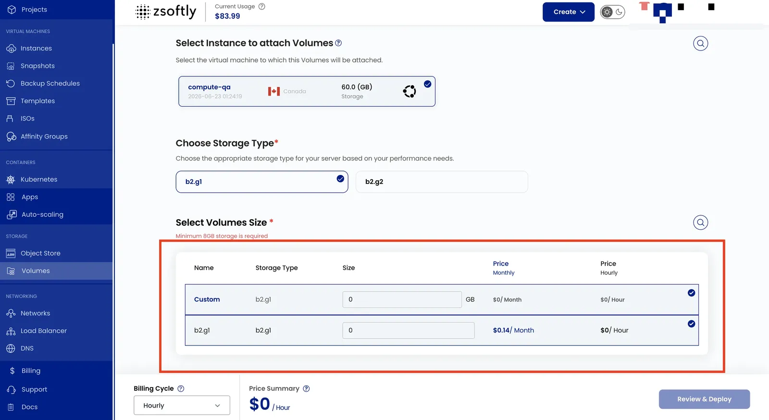Toggle the b2.g1 volume row checkmark

pyautogui.click(x=691, y=324)
